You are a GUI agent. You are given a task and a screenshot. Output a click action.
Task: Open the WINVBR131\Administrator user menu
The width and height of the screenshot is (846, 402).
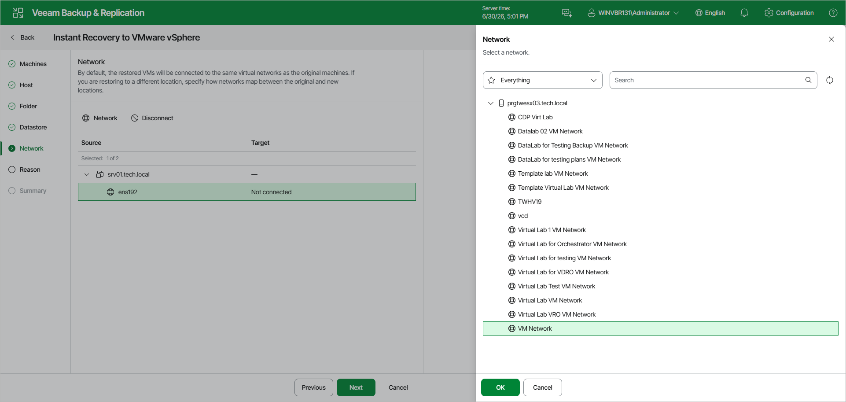coord(633,13)
